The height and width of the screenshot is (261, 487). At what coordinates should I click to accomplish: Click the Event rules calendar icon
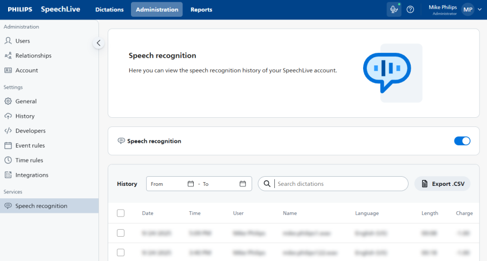8,145
